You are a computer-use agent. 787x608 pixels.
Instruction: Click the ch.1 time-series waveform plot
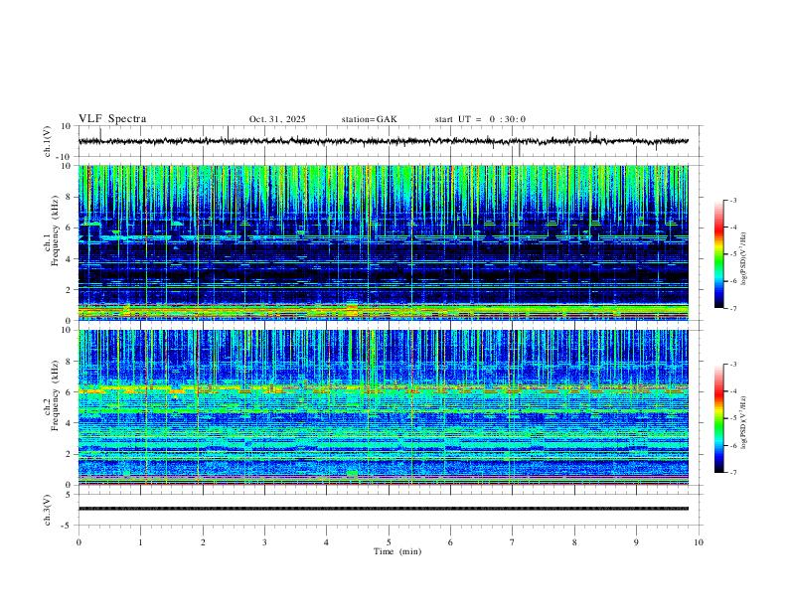point(384,141)
